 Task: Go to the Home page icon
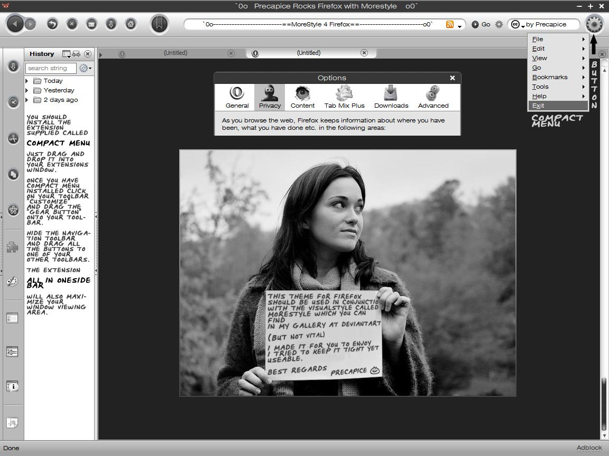point(131,24)
